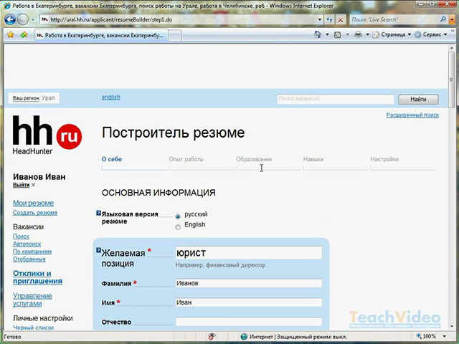Expand the Print options dropdown arrow
This screenshot has width=459, height=344.
coord(367,34)
